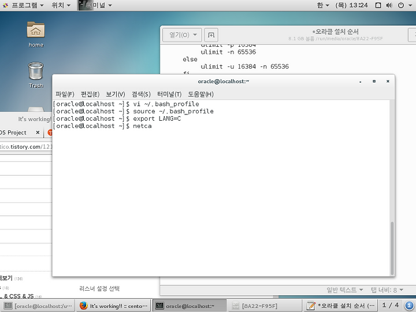Click 'export LANG=C' line in terminal
Image resolution: width=416 pixels, height=312 pixels.
click(x=117, y=118)
